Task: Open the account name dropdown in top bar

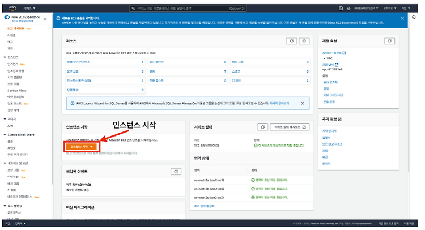Action: tap(366, 8)
